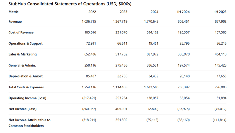The height and width of the screenshot is (133, 235).
Task: Click sales & marketing cell 385,070
Action: [183, 54]
